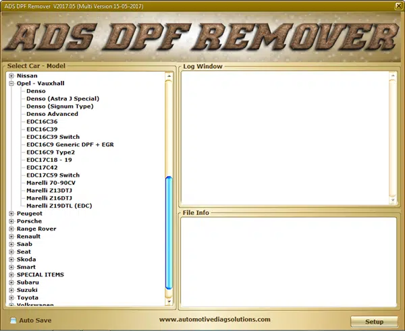Pick Marelli Z19DTL (EDC) entry

57,206
